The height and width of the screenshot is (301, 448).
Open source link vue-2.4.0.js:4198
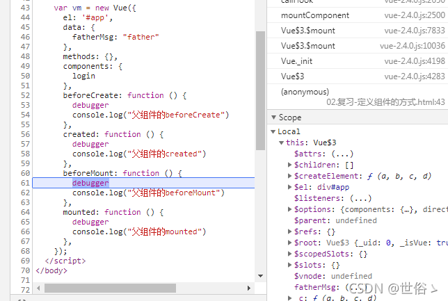[415, 61]
